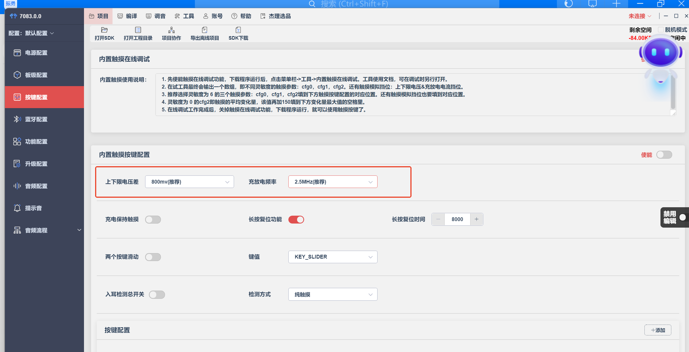Open 项目协作 collaboration icon
The width and height of the screenshot is (689, 352).
click(172, 30)
